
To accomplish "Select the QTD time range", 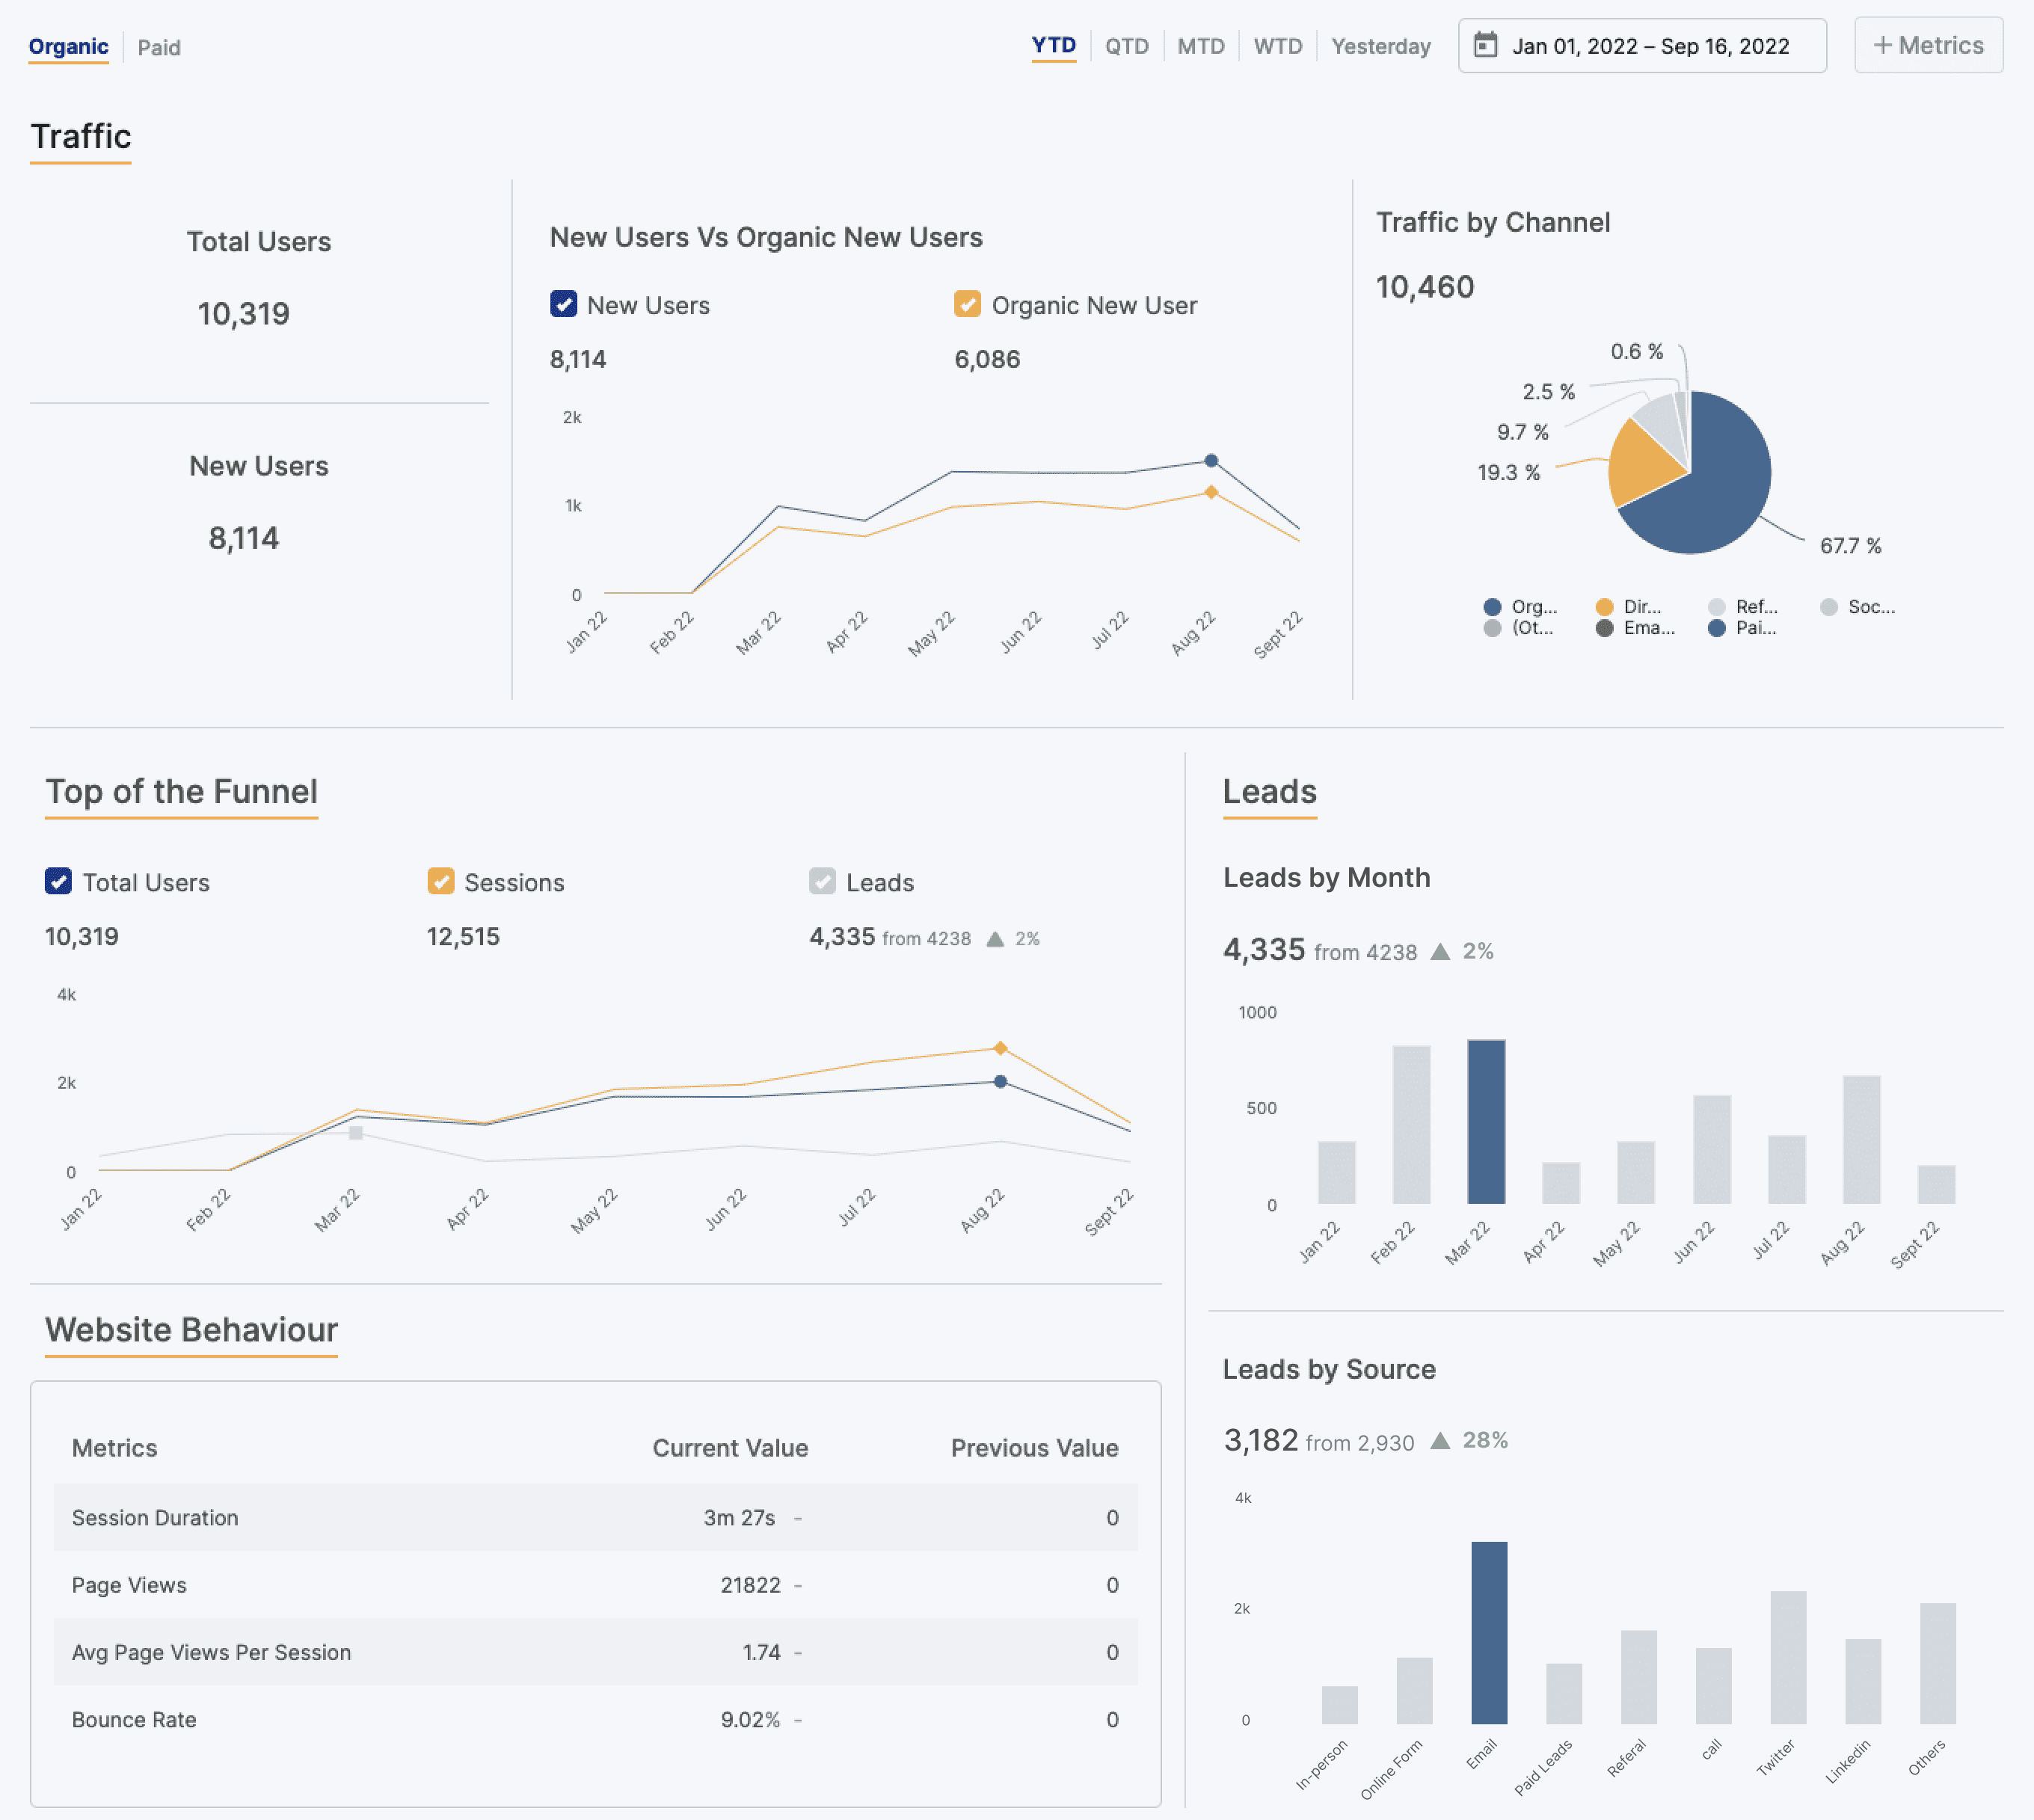I will 1127,45.
